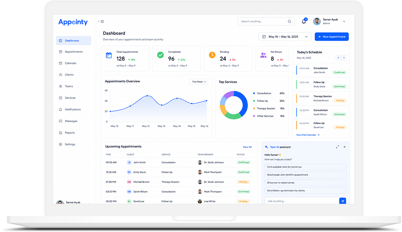The image size is (402, 232).
Task: Close the AI assistant panel
Action: coord(345,147)
